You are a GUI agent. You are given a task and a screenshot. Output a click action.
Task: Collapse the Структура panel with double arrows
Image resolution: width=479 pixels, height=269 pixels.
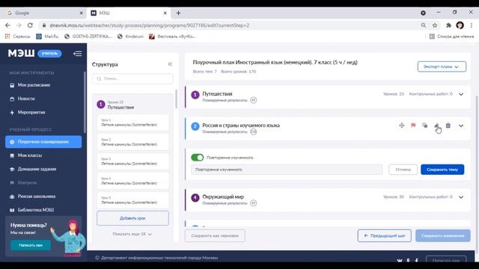pos(170,64)
